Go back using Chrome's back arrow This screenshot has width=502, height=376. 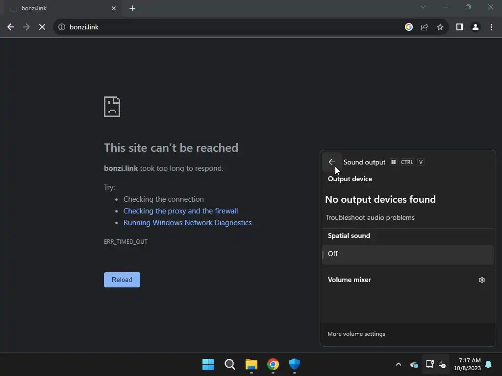point(11,27)
